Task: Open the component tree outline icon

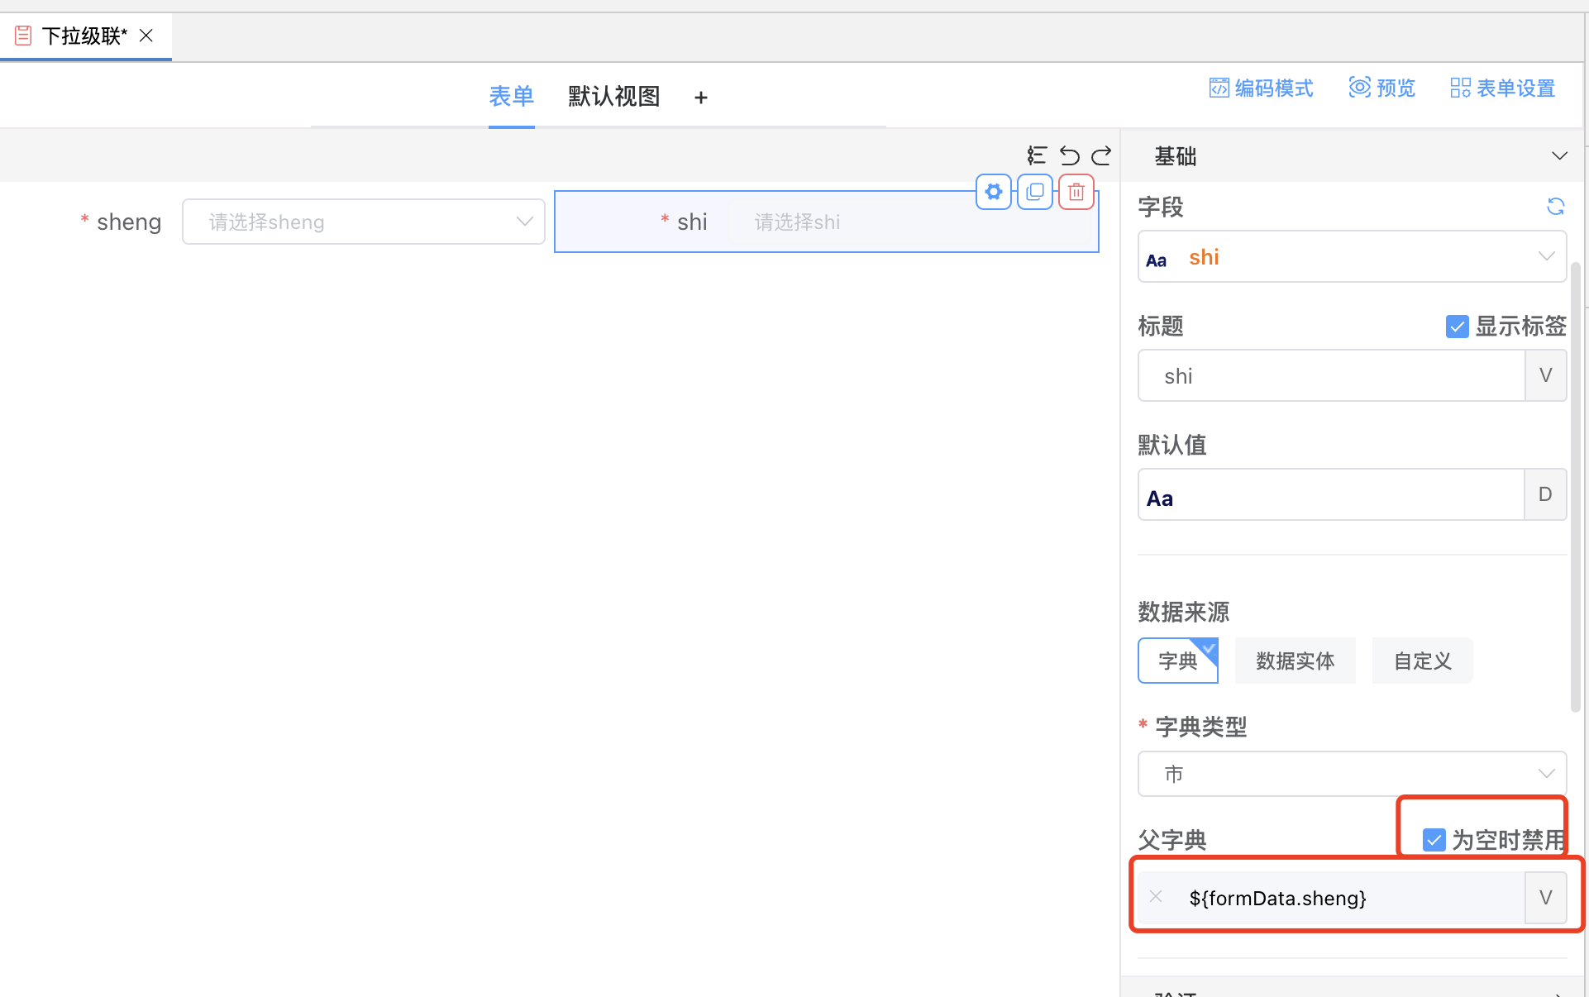Action: (x=1037, y=155)
